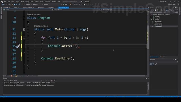
Task: Switch to the GameTypeEnum.cs tab
Action: (28, 8)
